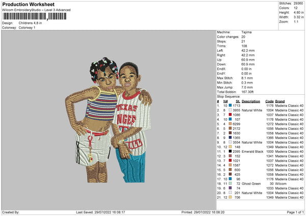Click the embroidered children design preview
306x216 pixels.
point(109,120)
